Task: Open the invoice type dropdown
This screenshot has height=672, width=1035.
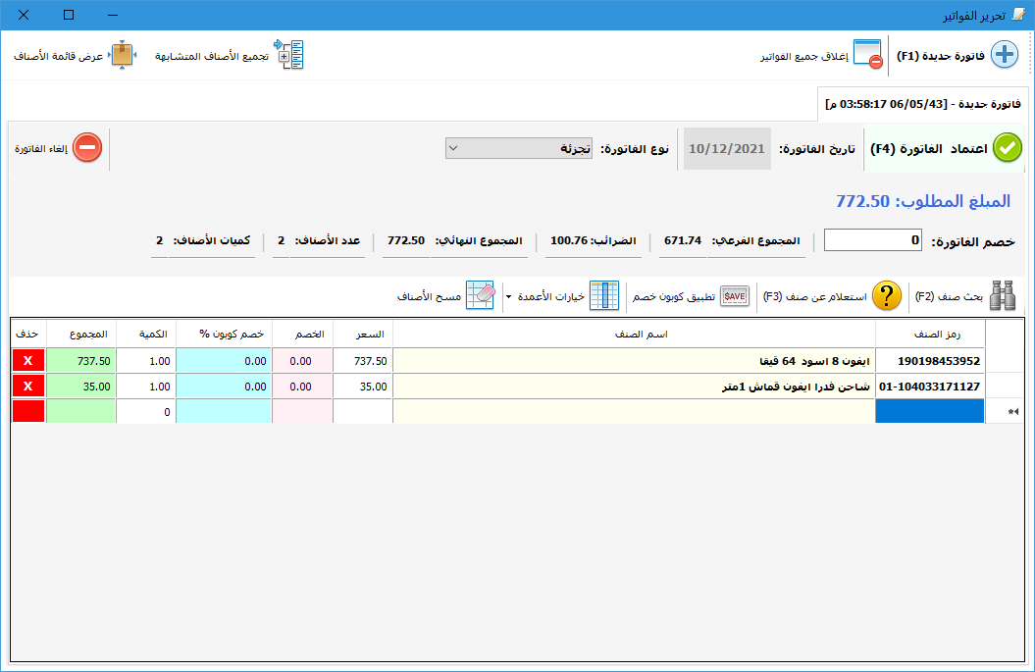Action: pyautogui.click(x=519, y=148)
